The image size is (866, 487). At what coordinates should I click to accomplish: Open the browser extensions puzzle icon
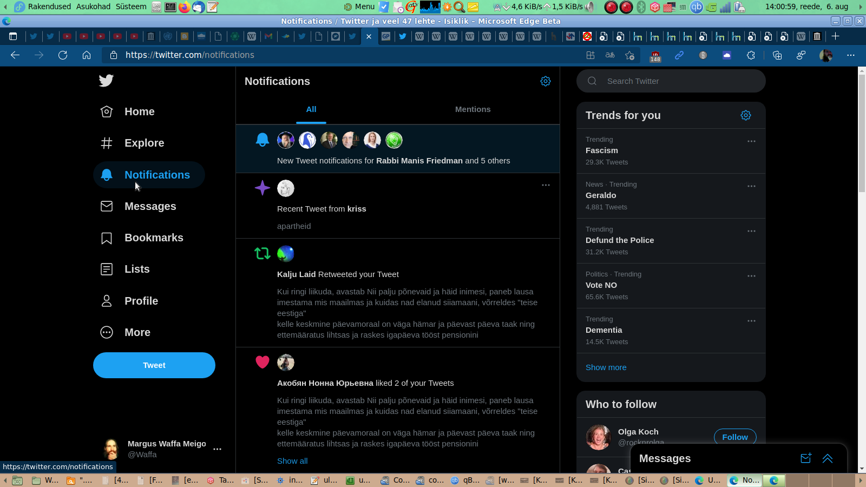751,55
